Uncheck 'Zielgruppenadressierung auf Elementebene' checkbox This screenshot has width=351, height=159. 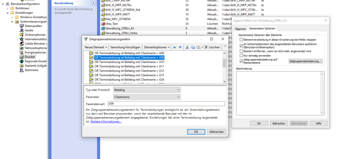click(x=241, y=61)
